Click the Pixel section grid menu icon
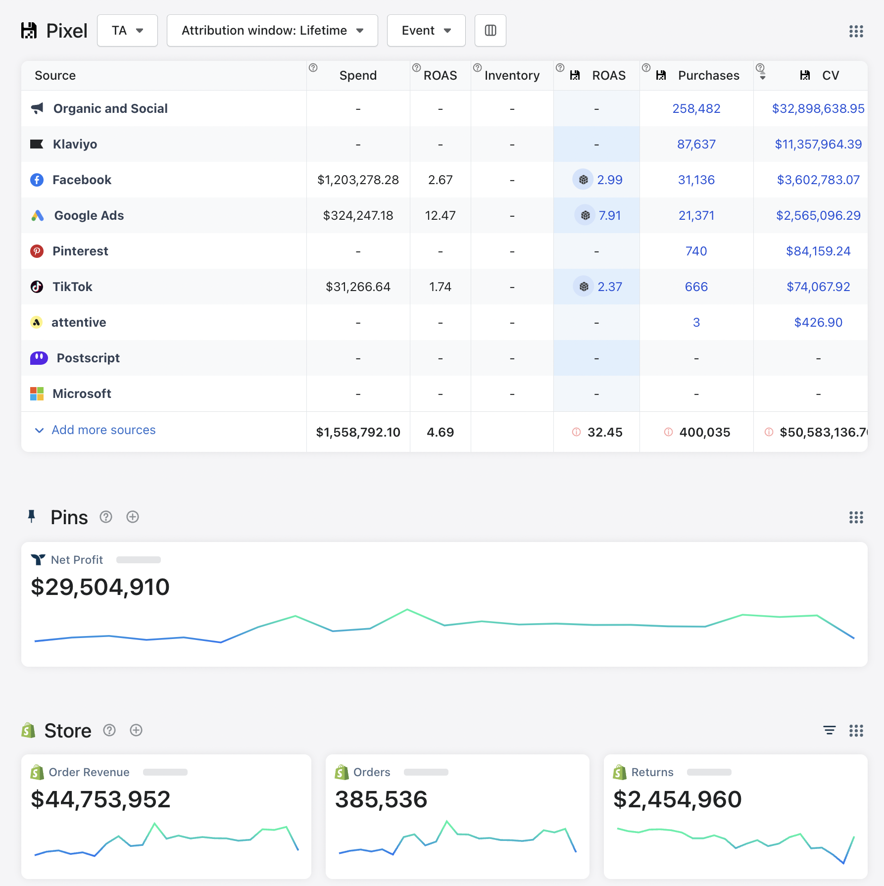 point(856,31)
